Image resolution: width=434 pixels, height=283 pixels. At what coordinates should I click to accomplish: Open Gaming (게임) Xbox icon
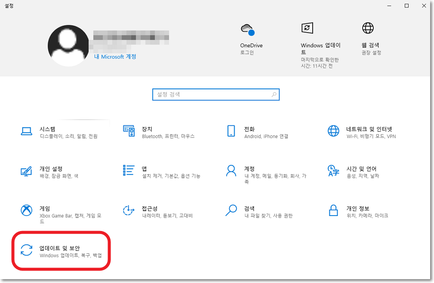27,210
